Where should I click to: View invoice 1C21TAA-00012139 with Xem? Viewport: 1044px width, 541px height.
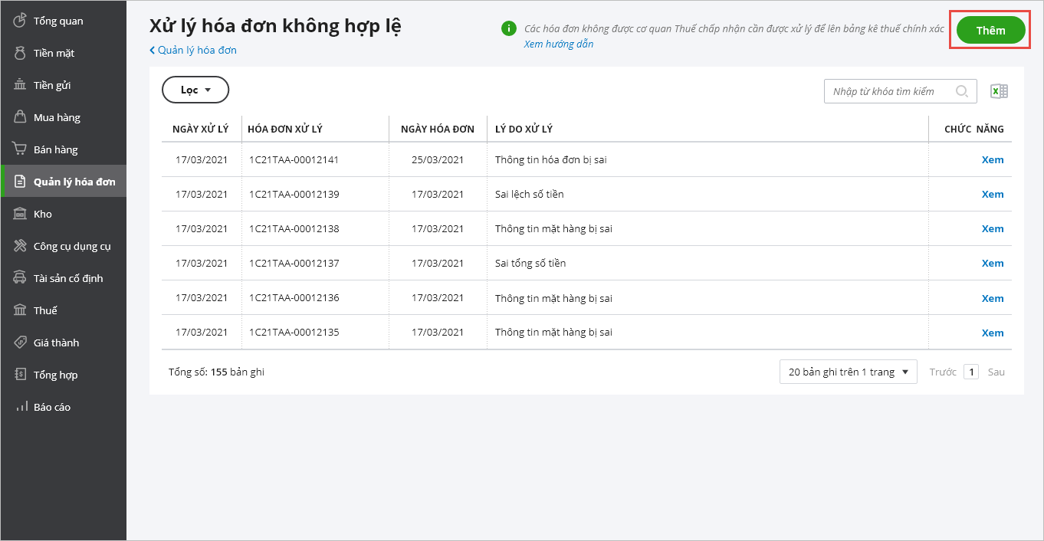tap(993, 194)
